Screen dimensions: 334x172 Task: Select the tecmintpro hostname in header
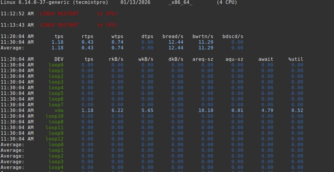coord(95,2)
